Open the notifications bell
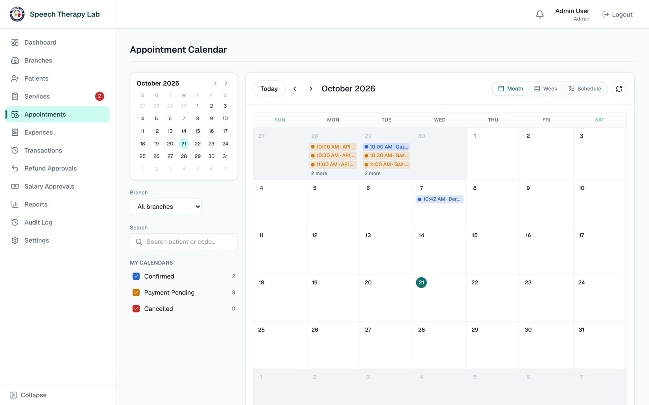Screen dimensions: 649x405 (x=540, y=14)
